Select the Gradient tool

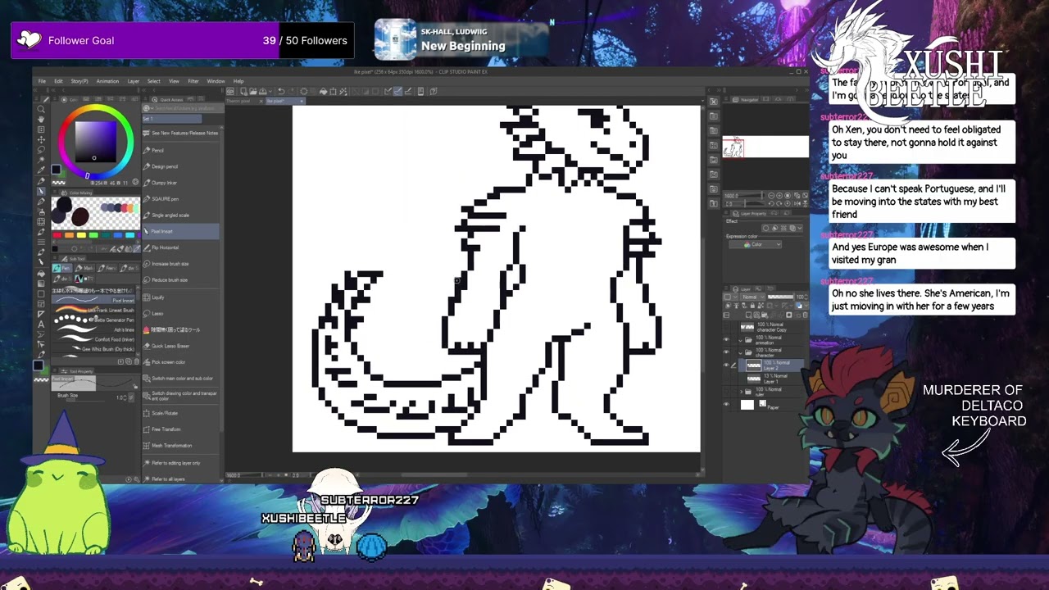tap(41, 284)
